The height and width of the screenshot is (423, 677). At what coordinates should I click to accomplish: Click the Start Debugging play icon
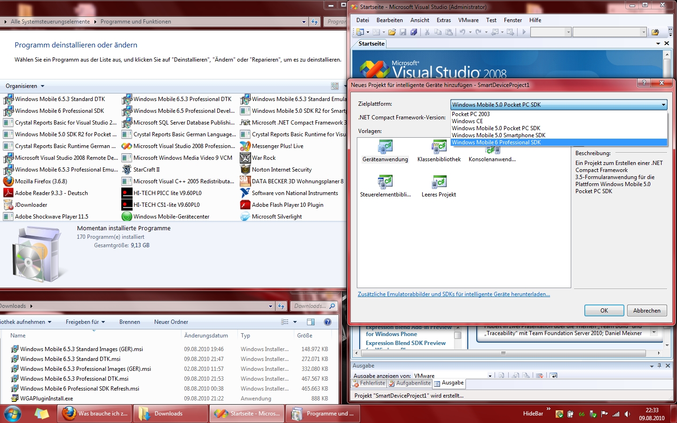pos(524,32)
